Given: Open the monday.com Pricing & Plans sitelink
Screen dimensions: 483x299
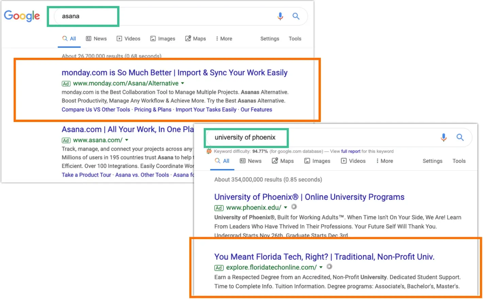Looking at the screenshot, I should point(153,109).
